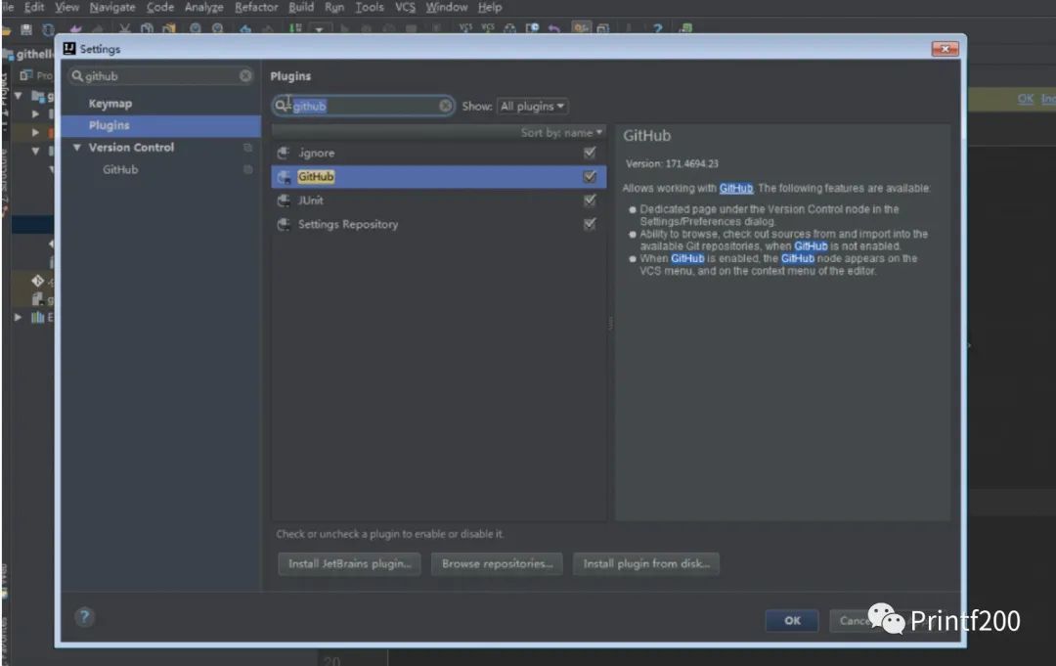Expand the bottom collapsed node in the project tree
Viewport: 1056px width, 666px height.
[18, 317]
